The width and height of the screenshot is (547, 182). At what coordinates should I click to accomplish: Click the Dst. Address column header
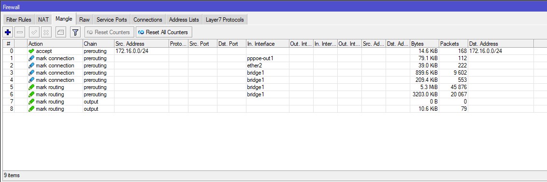tap(501, 44)
